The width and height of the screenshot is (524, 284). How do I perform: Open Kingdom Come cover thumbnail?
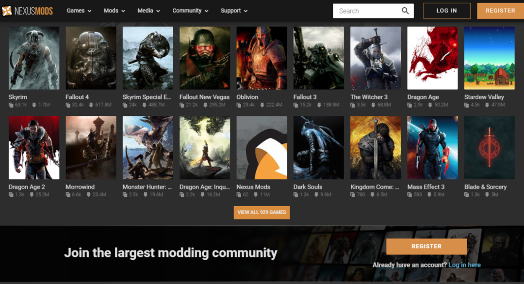[376, 147]
